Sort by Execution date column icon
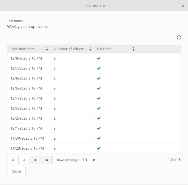The width and height of the screenshot is (188, 185). click(x=47, y=49)
